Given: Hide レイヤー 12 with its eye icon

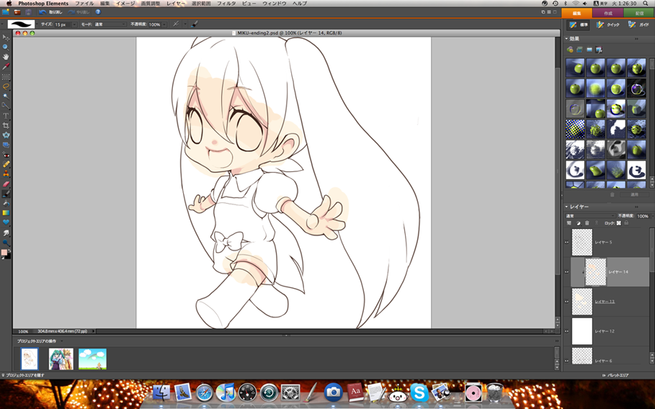Looking at the screenshot, I should (567, 331).
